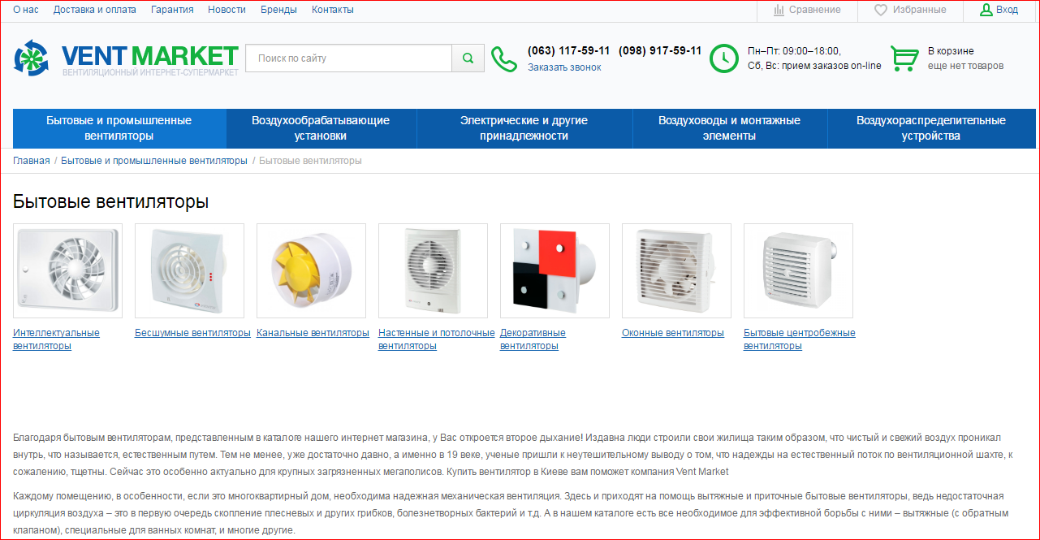Click the silent fan product thumbnail
The image size is (1040, 540).
(189, 270)
